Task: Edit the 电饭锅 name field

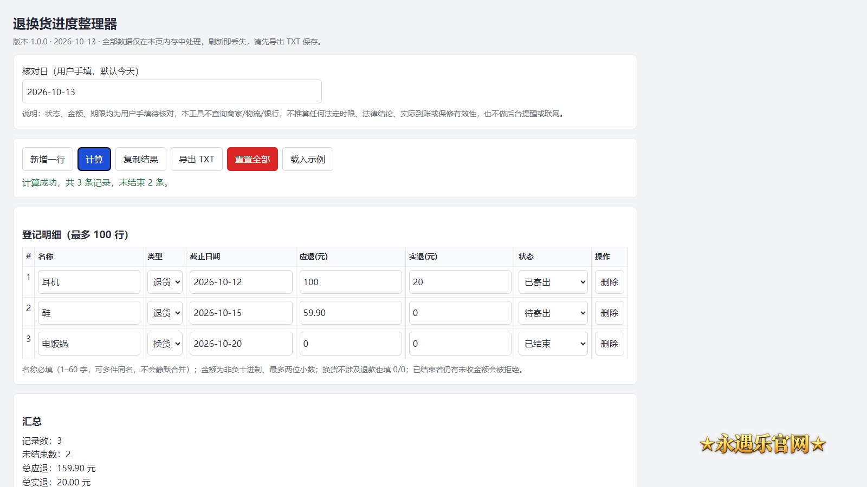Action: point(89,344)
